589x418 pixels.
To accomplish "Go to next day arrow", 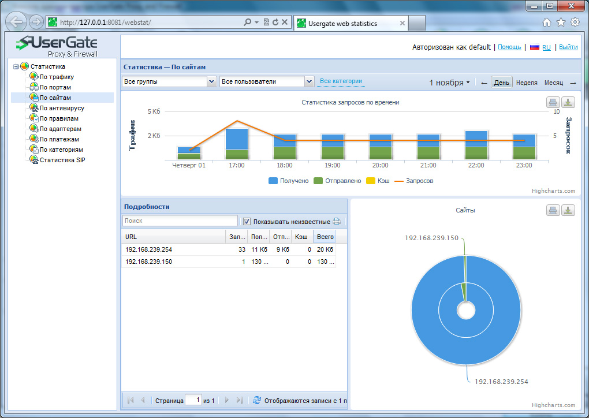I will coord(573,83).
